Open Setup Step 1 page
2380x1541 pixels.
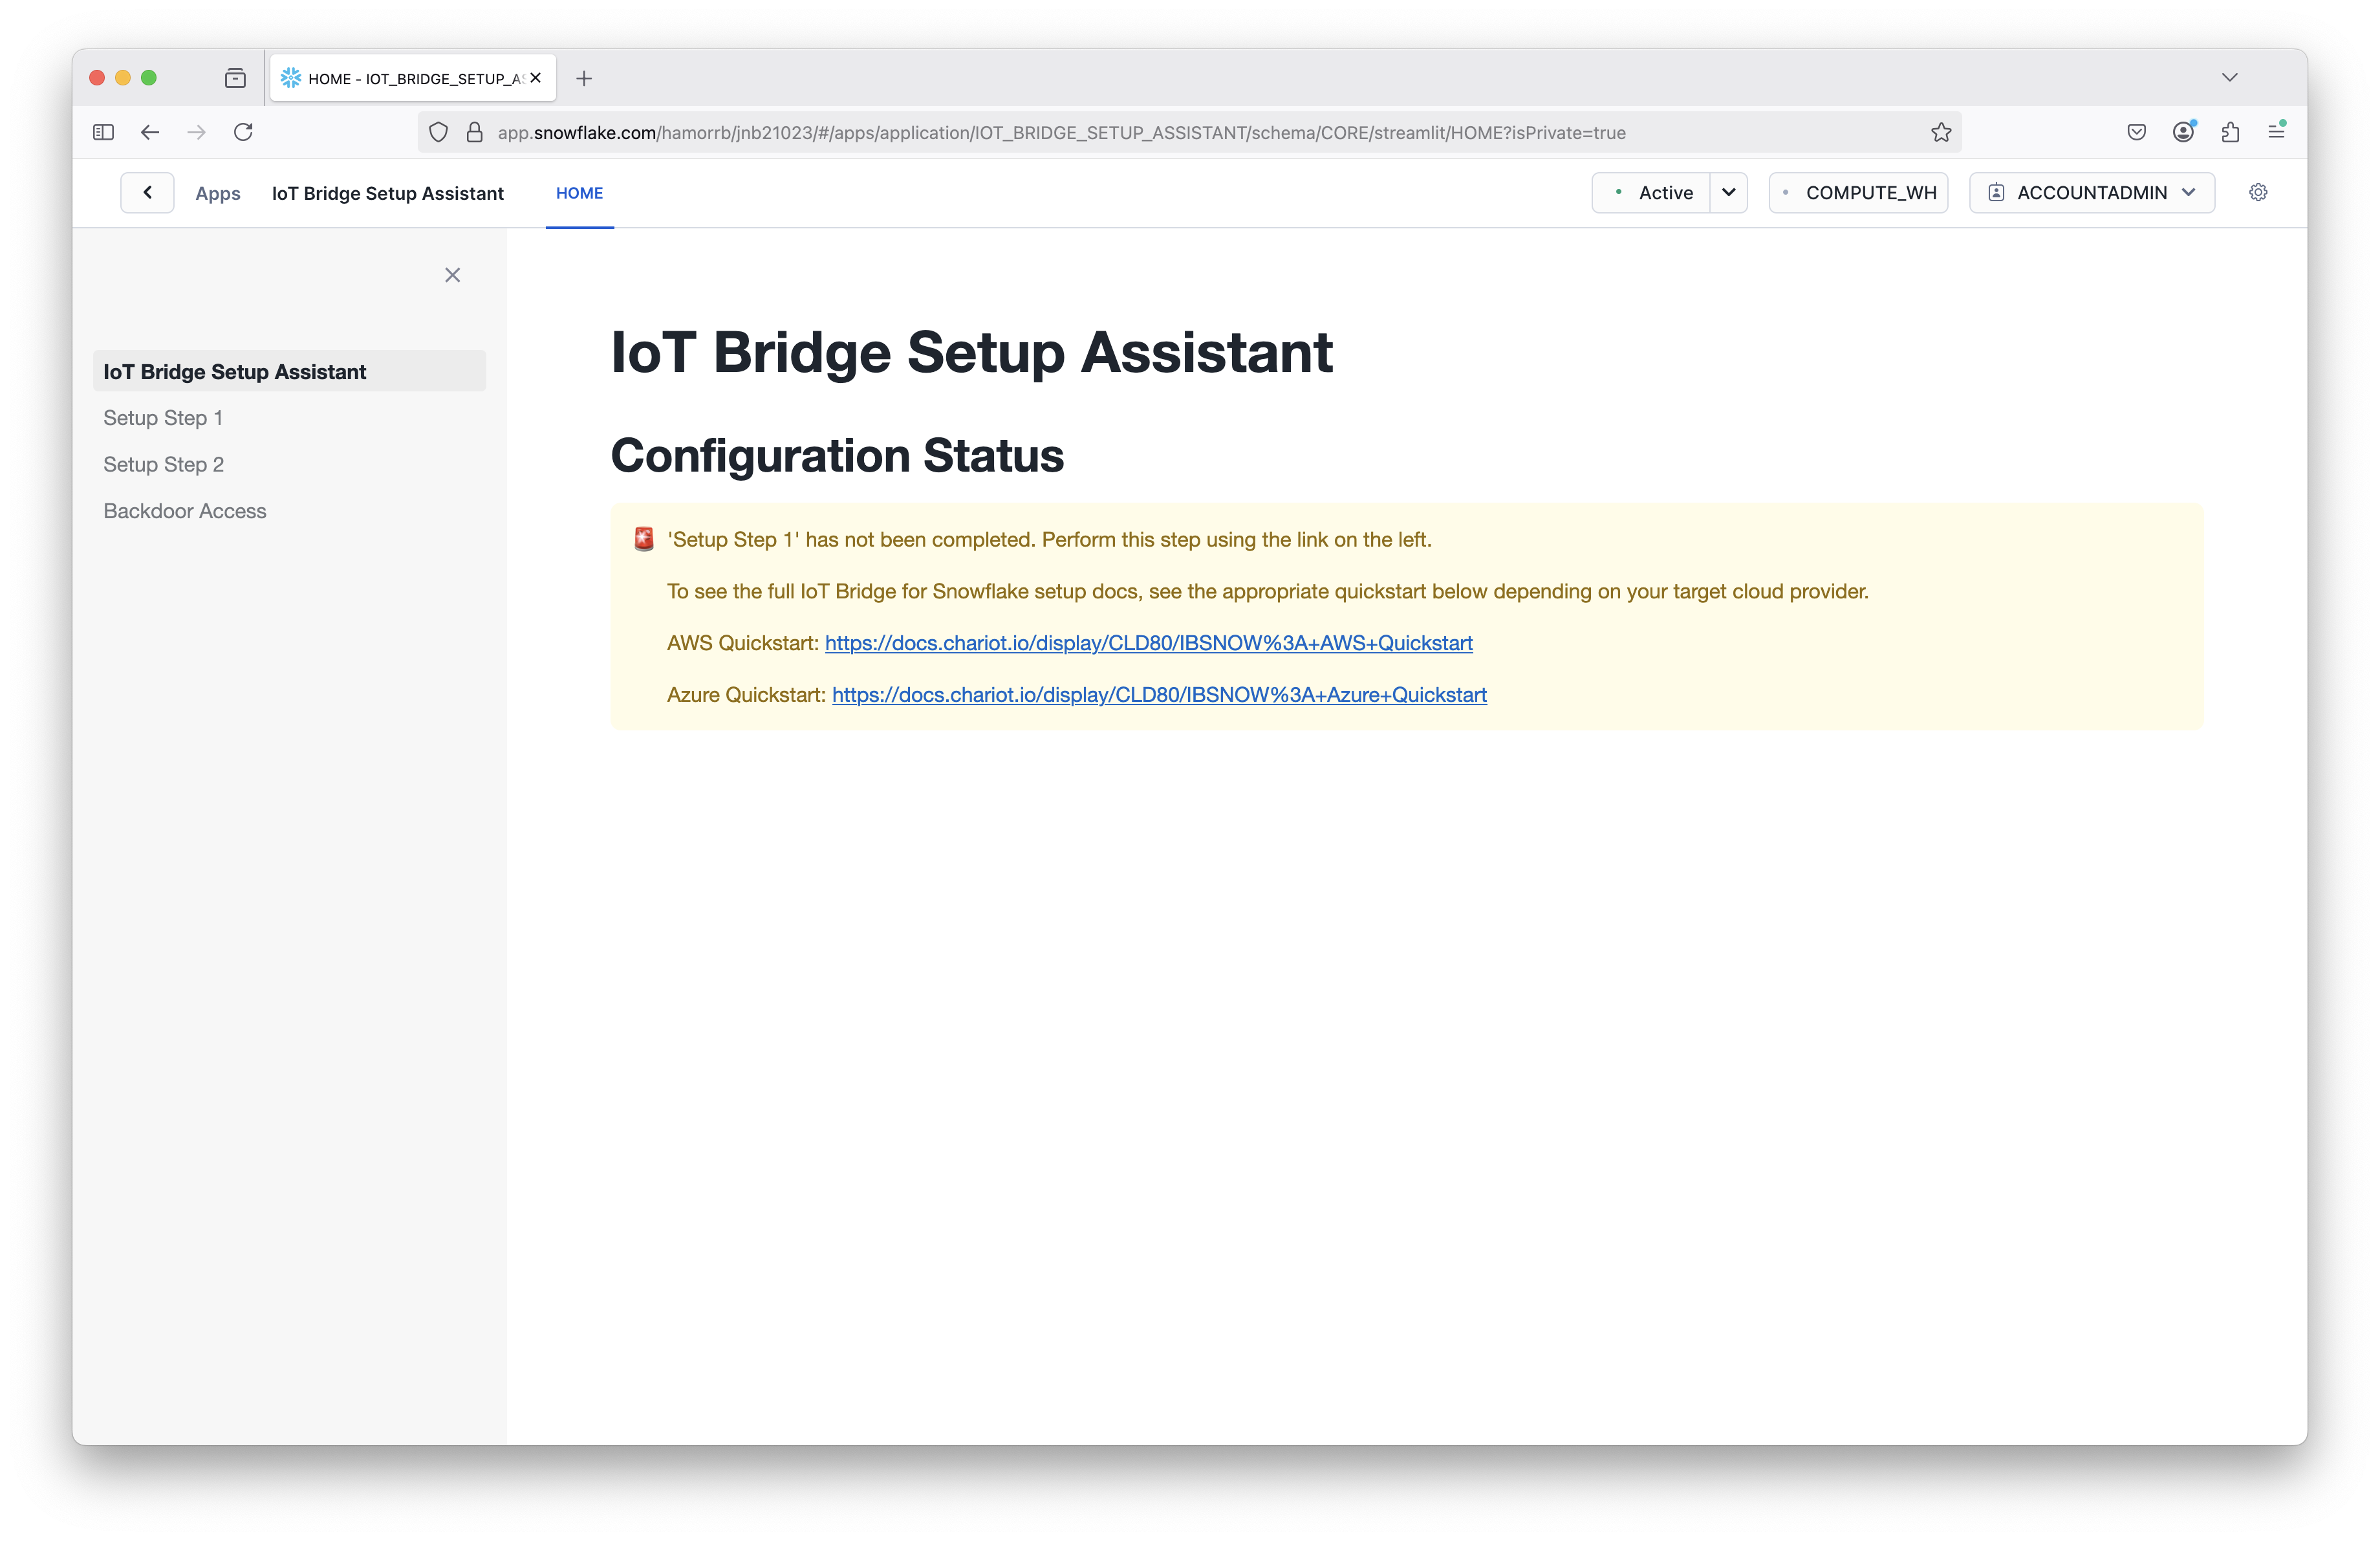(x=163, y=418)
